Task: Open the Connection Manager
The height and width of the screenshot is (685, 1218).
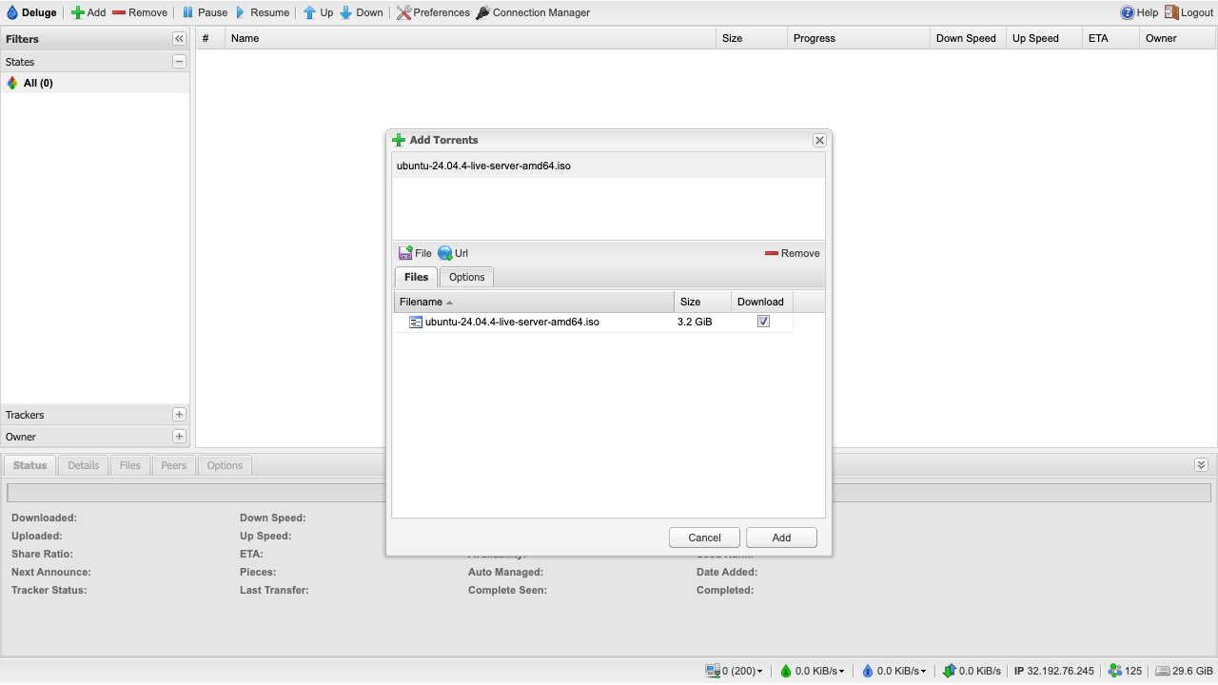Action: tap(533, 12)
